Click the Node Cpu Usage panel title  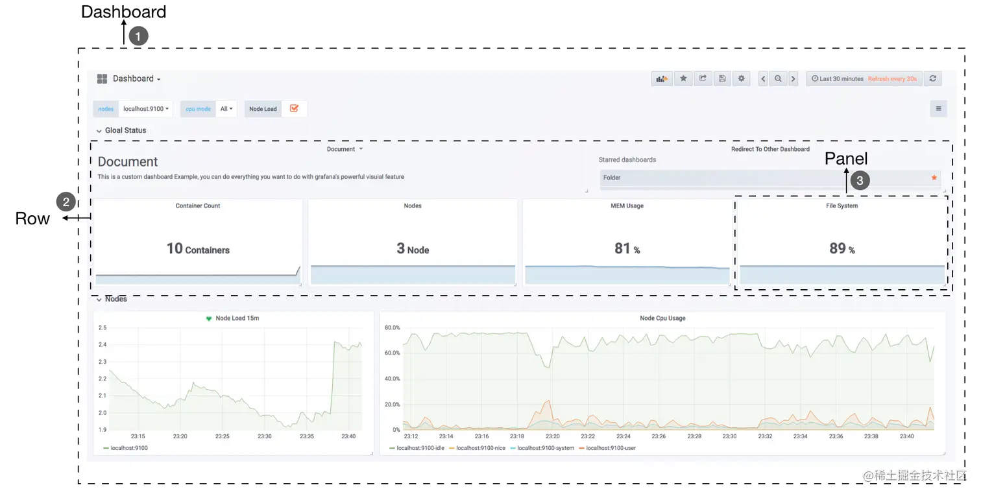pos(662,318)
